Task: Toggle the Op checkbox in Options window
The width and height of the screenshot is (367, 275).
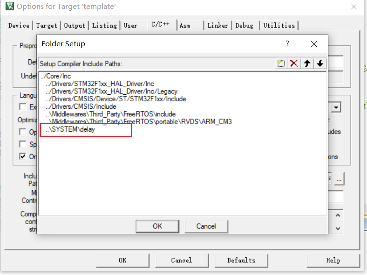Action: tap(23, 132)
